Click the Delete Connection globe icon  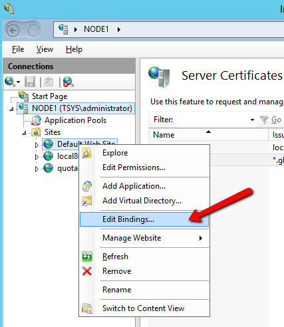click(69, 82)
